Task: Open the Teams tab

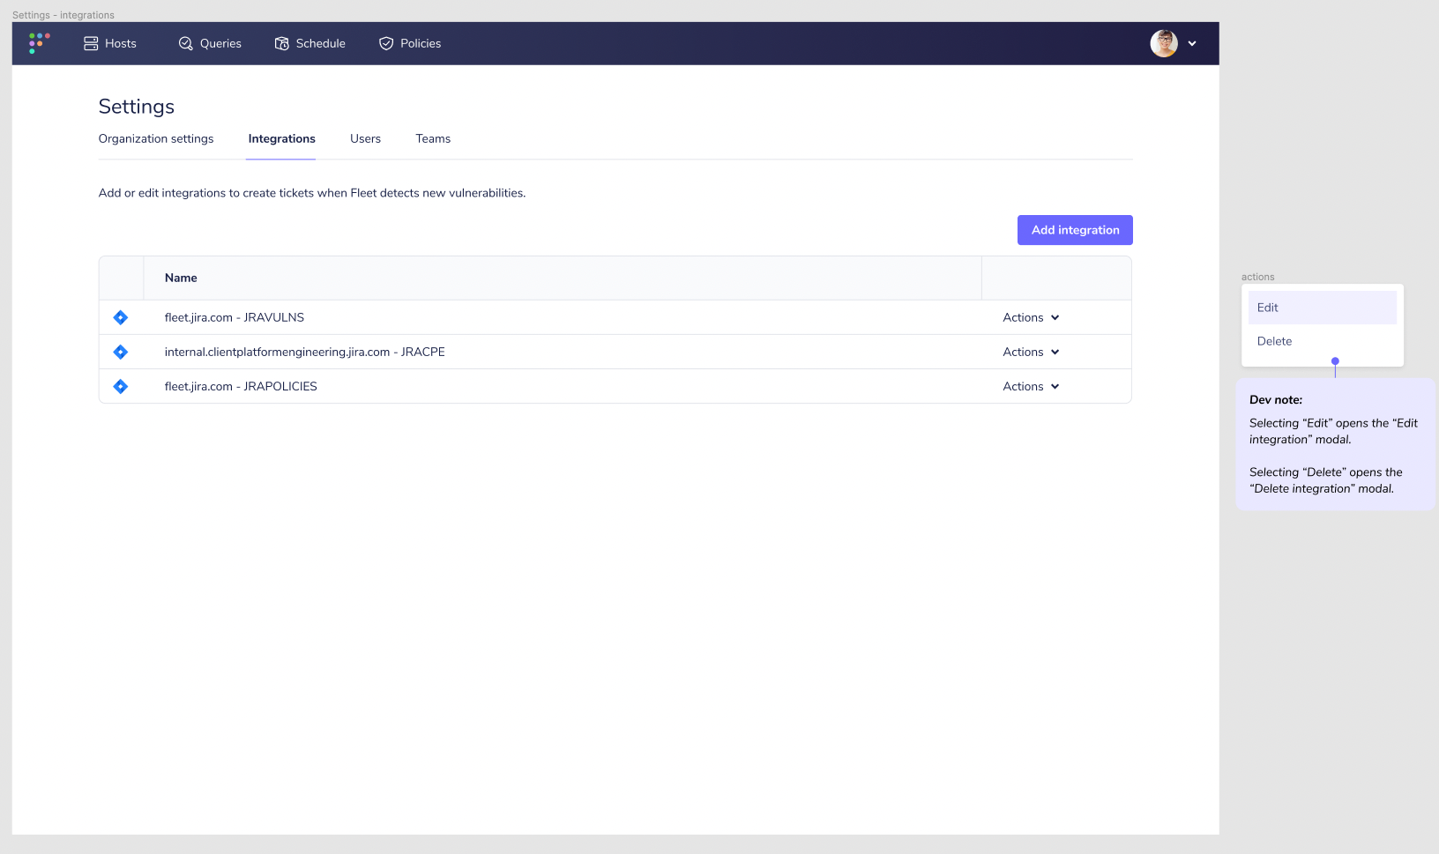Action: pos(433,138)
